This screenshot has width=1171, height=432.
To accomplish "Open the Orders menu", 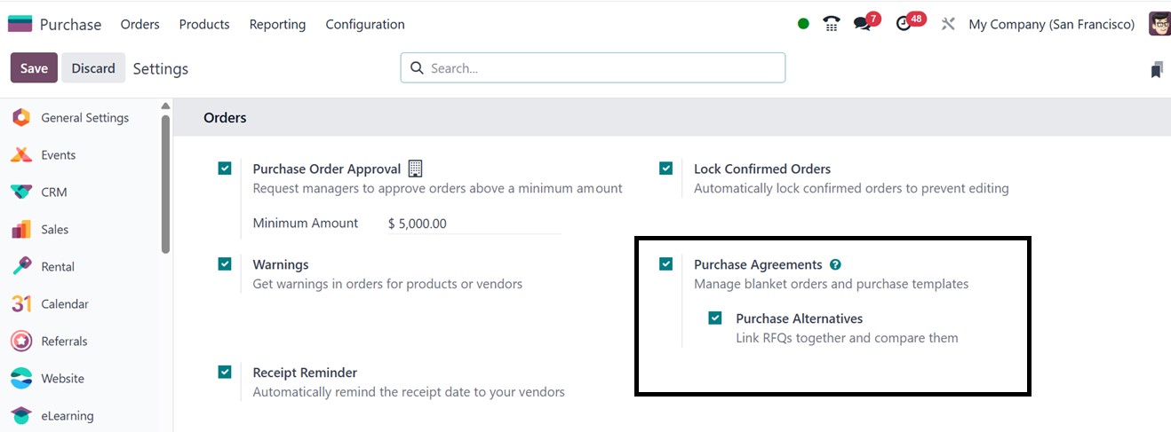I will click(140, 24).
